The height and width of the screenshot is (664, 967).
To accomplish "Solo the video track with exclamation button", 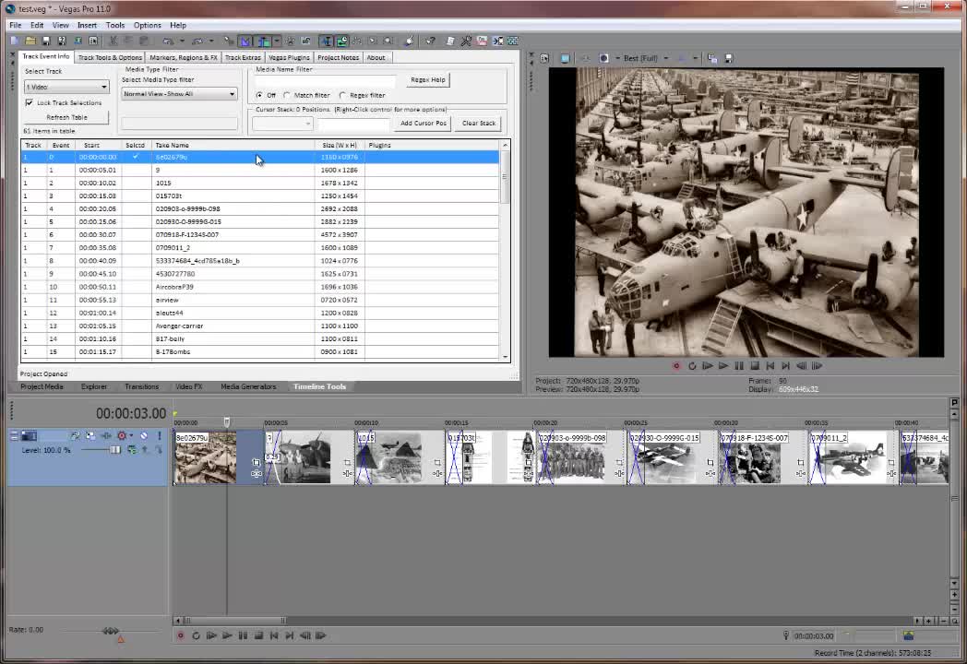I will 159,436.
